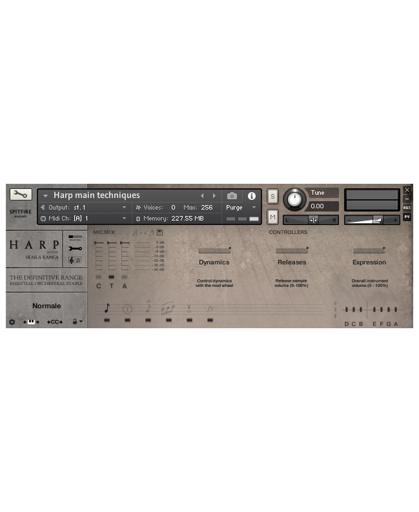
Task: Click the F harp pedal
Action: click(x=382, y=310)
